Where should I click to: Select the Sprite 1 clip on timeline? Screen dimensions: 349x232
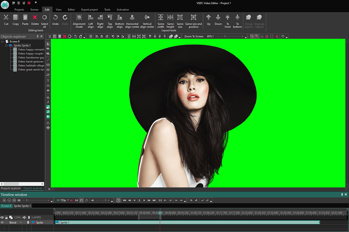click(187, 223)
